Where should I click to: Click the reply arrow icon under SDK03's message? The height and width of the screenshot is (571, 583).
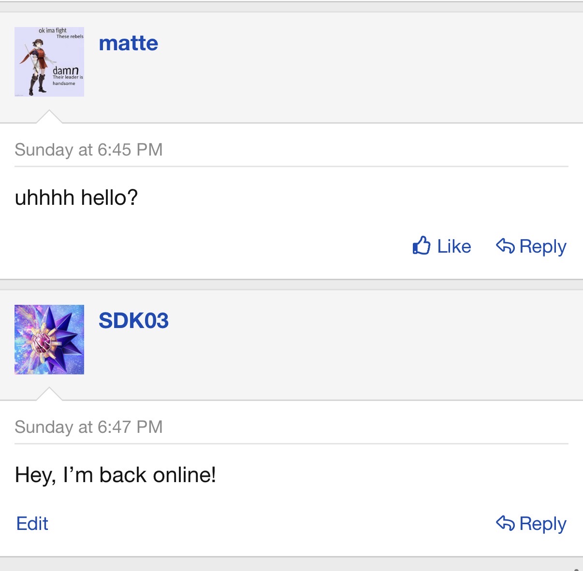tap(505, 523)
